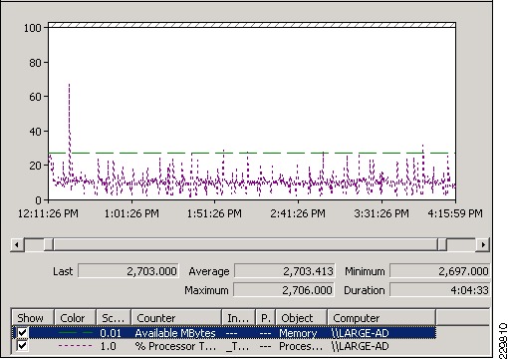
Task: Click the 2:41:26 PM time axis label
Action: (x=298, y=213)
